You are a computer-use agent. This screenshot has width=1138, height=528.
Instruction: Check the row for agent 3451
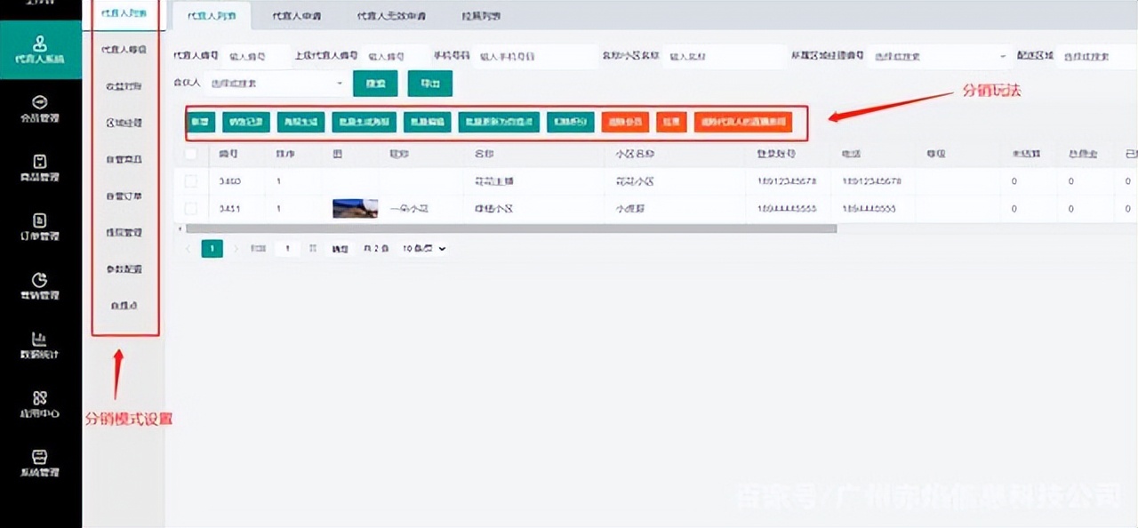(x=191, y=209)
